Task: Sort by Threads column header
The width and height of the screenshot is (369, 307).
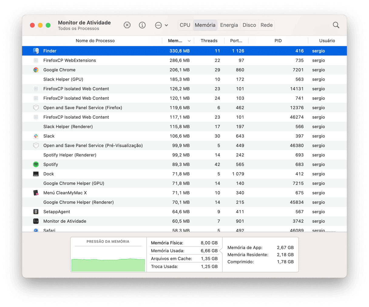Action: click(209, 41)
